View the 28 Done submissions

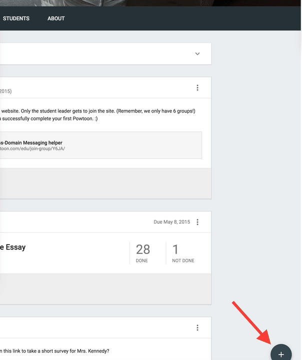tap(142, 253)
